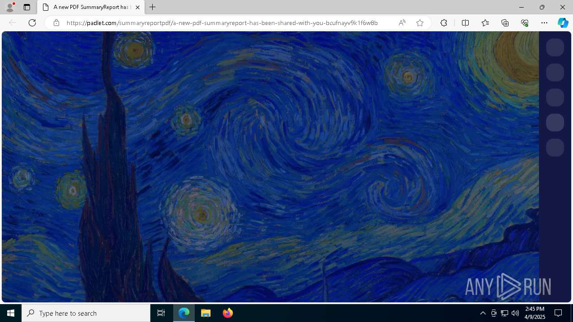
Task: Open the notification center icon
Action: [x=558, y=313]
